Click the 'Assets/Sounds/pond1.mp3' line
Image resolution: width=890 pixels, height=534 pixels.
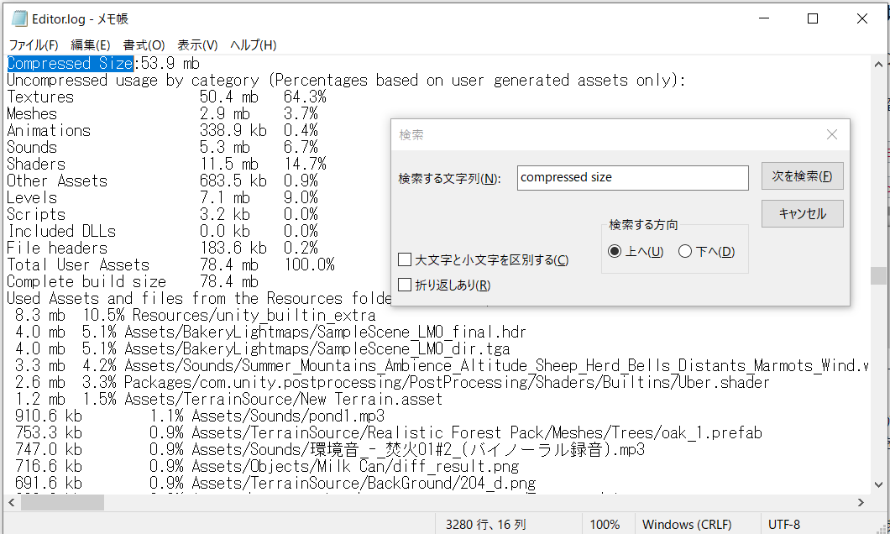coord(199,416)
